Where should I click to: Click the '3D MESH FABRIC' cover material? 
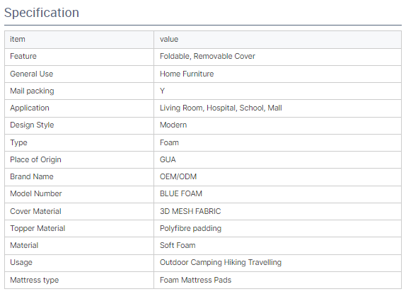[x=190, y=211]
